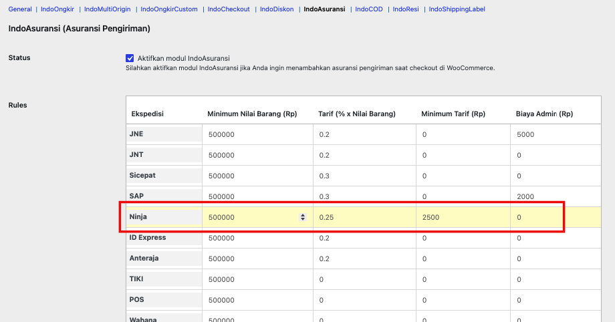The image size is (615, 322).
Task: Edit Anteraja Minimum Nilai Barang field
Action: coord(257,259)
